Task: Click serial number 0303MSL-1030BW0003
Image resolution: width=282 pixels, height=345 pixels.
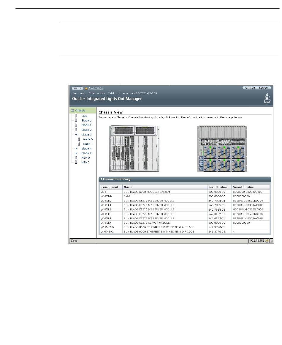Action: pos(248,209)
